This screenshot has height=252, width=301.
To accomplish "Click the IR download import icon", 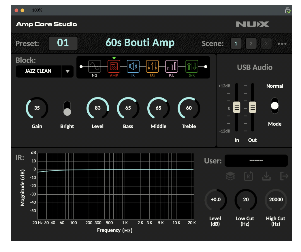I will [266, 177].
